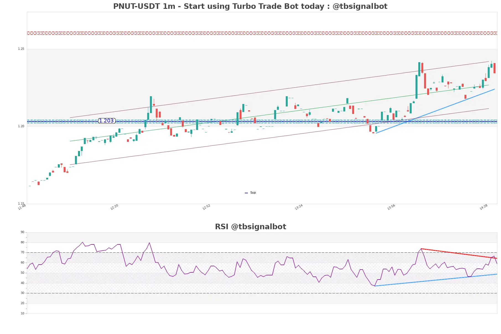Click the blue RSI rising trendline
The height and width of the screenshot is (334, 501).
point(436,280)
